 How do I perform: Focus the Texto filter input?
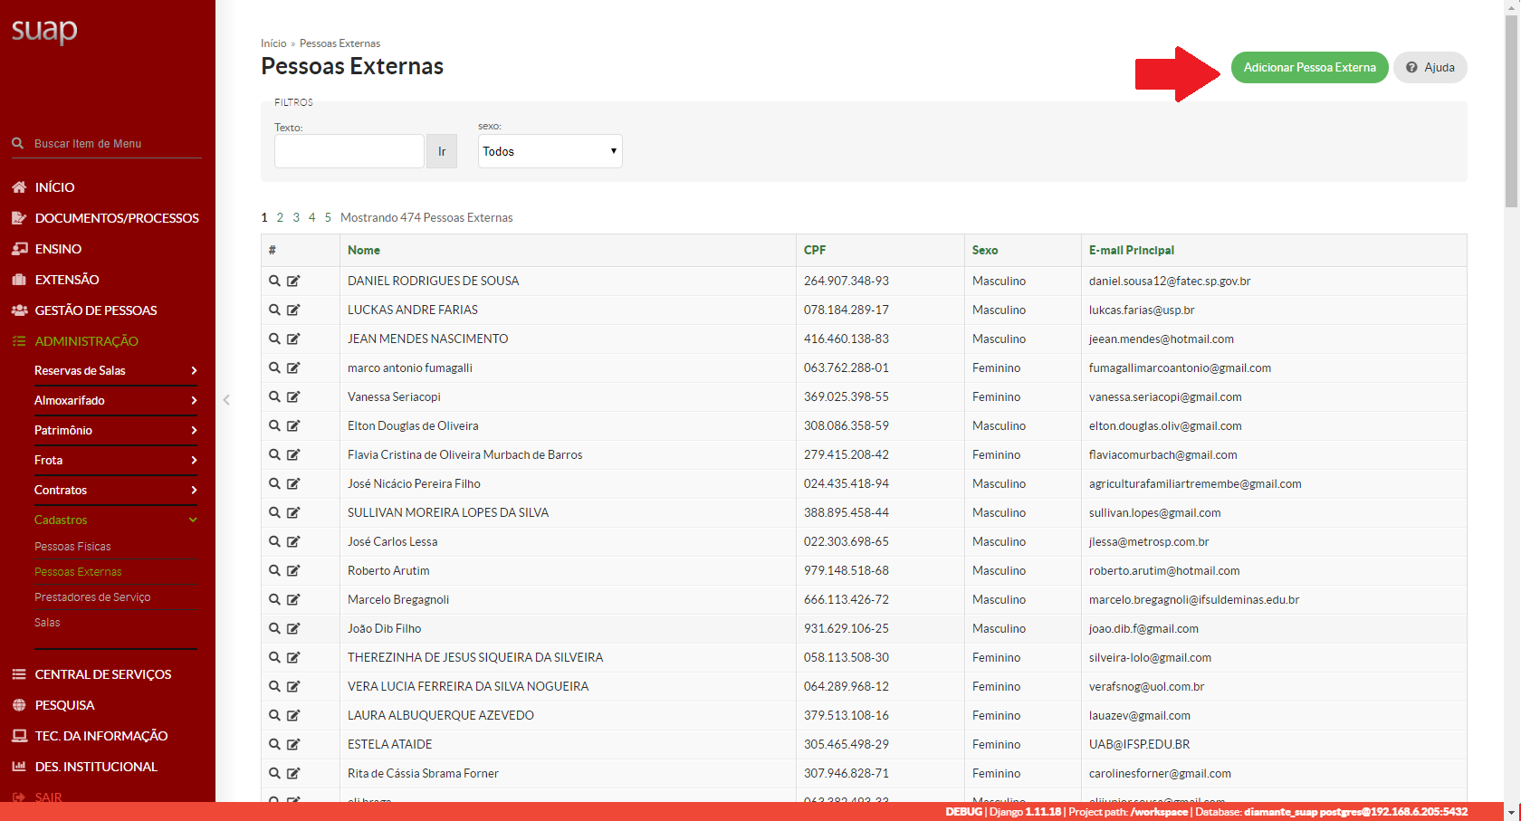coord(349,151)
